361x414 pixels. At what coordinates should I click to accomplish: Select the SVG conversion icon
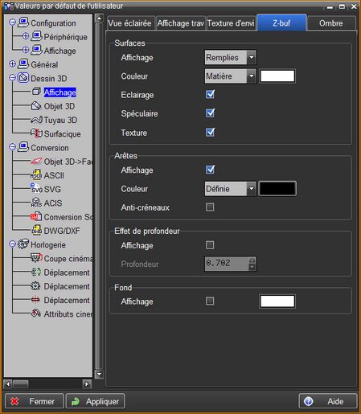point(36,188)
